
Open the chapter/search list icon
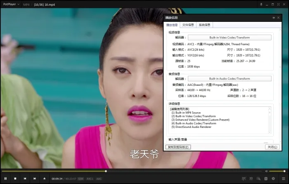(258, 179)
